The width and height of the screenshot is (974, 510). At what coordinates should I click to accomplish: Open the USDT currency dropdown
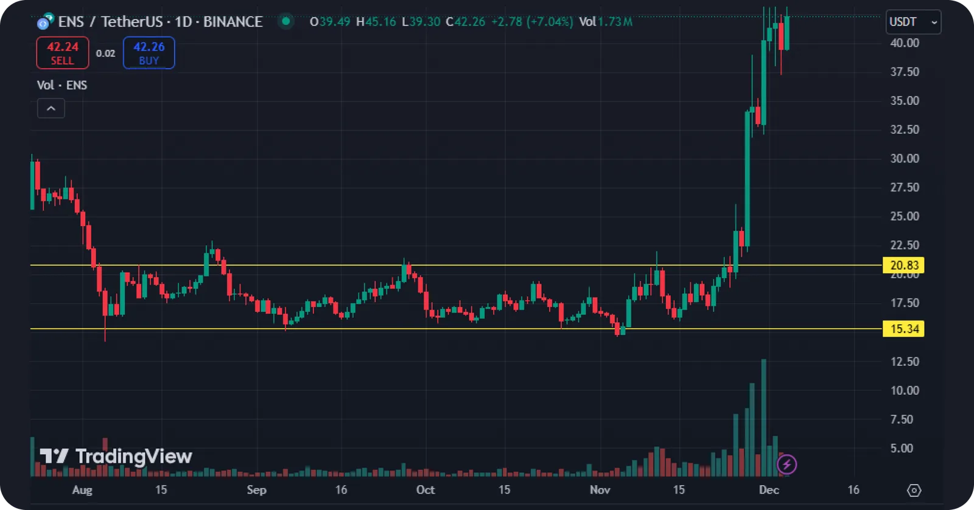tap(913, 22)
